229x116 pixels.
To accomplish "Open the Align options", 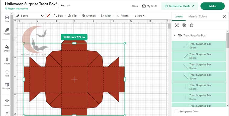I will point(106,16).
